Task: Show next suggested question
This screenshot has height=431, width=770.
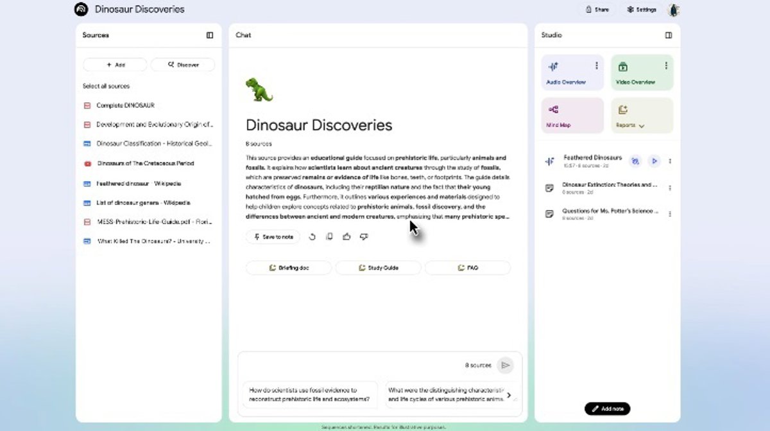Action: (x=509, y=395)
